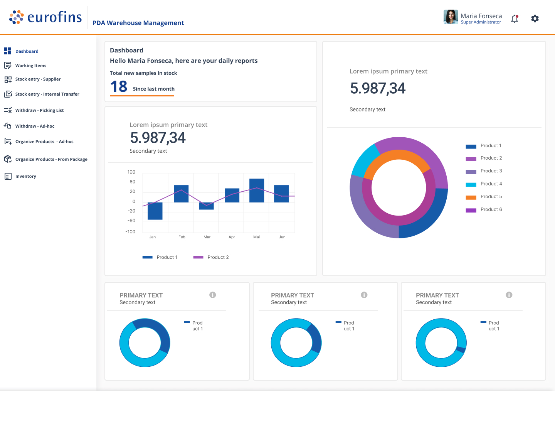Select Organize Products - Ad-hoc menu item
Screen dimensions: 555x425
pyautogui.click(x=44, y=142)
